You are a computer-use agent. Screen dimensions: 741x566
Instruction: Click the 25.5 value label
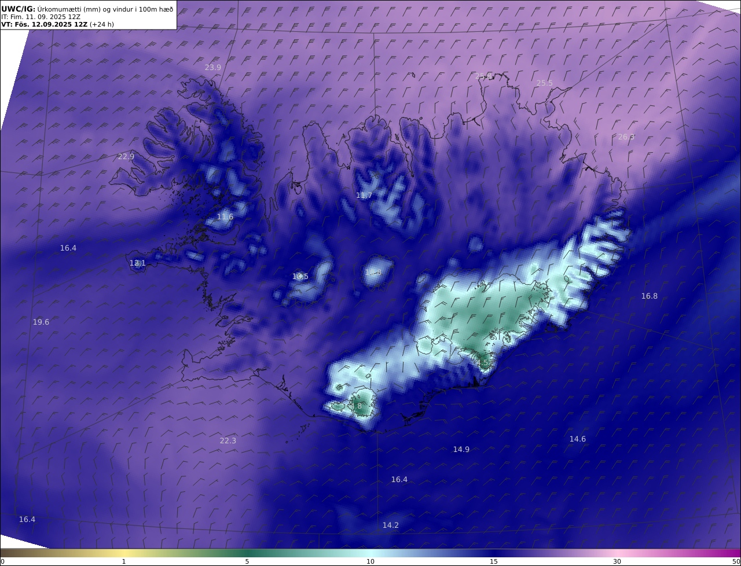[x=544, y=83]
